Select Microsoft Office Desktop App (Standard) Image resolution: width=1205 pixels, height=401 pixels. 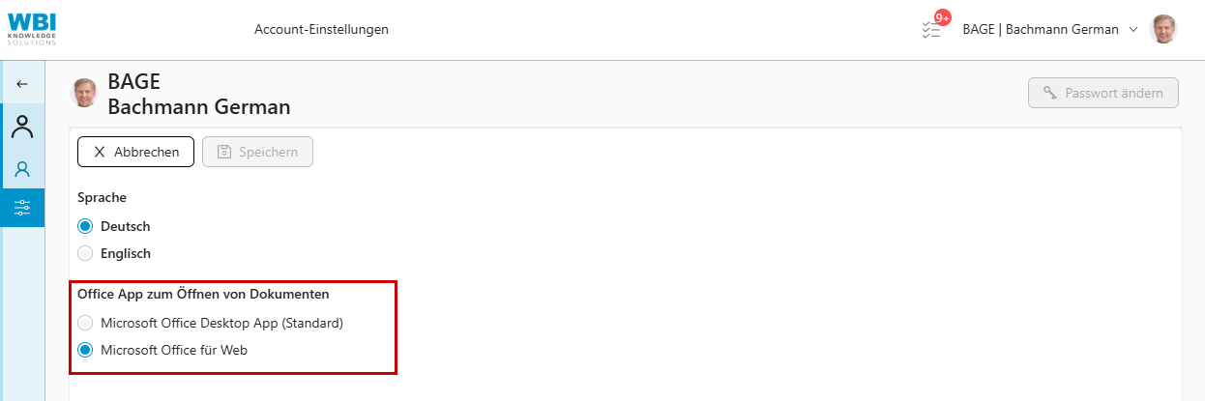(x=85, y=323)
